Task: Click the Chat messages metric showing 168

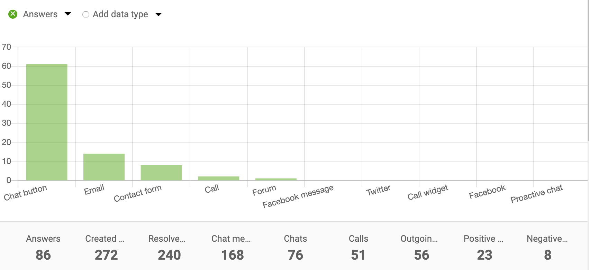Action: pos(232,247)
